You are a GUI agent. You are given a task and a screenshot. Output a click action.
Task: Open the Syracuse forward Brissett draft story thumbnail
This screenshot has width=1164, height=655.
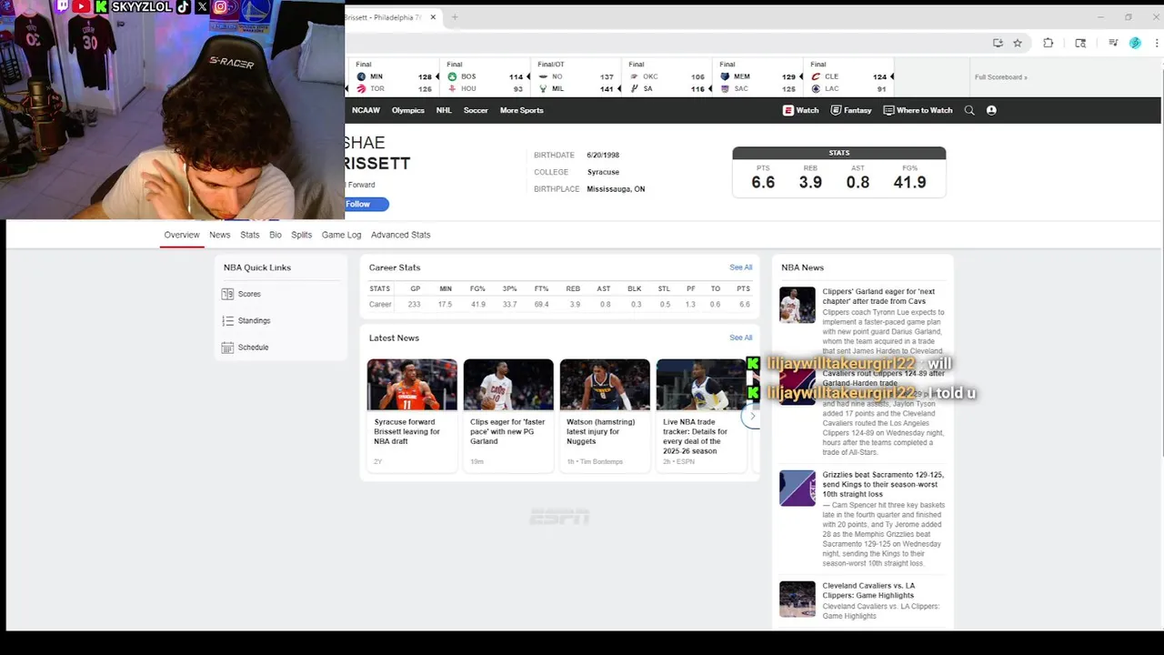tap(412, 385)
